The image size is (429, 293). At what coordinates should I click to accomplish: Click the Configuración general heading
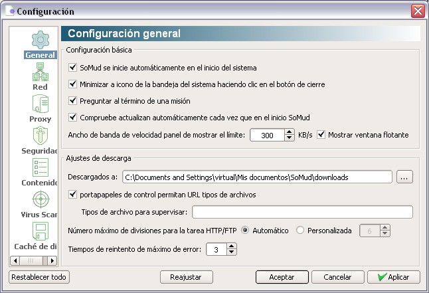coord(124,33)
